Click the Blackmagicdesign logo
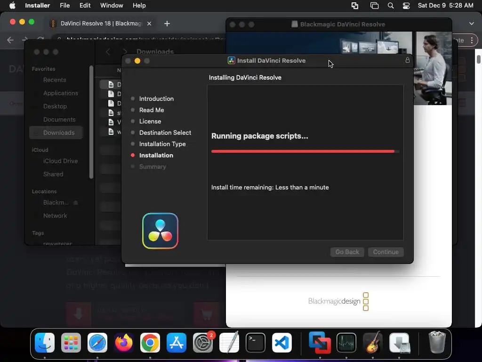 click(338, 301)
